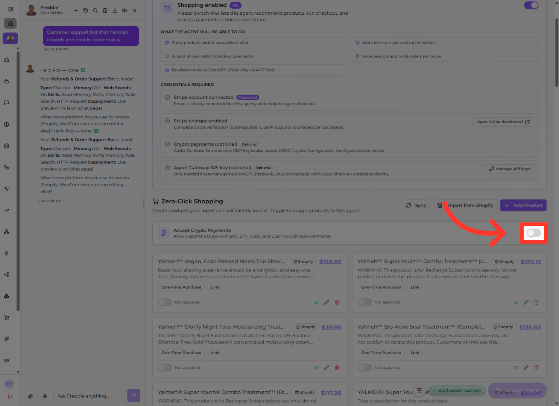The image size is (559, 406).
Task: Collapse the sidebar with the panel icon
Action: 11,9
